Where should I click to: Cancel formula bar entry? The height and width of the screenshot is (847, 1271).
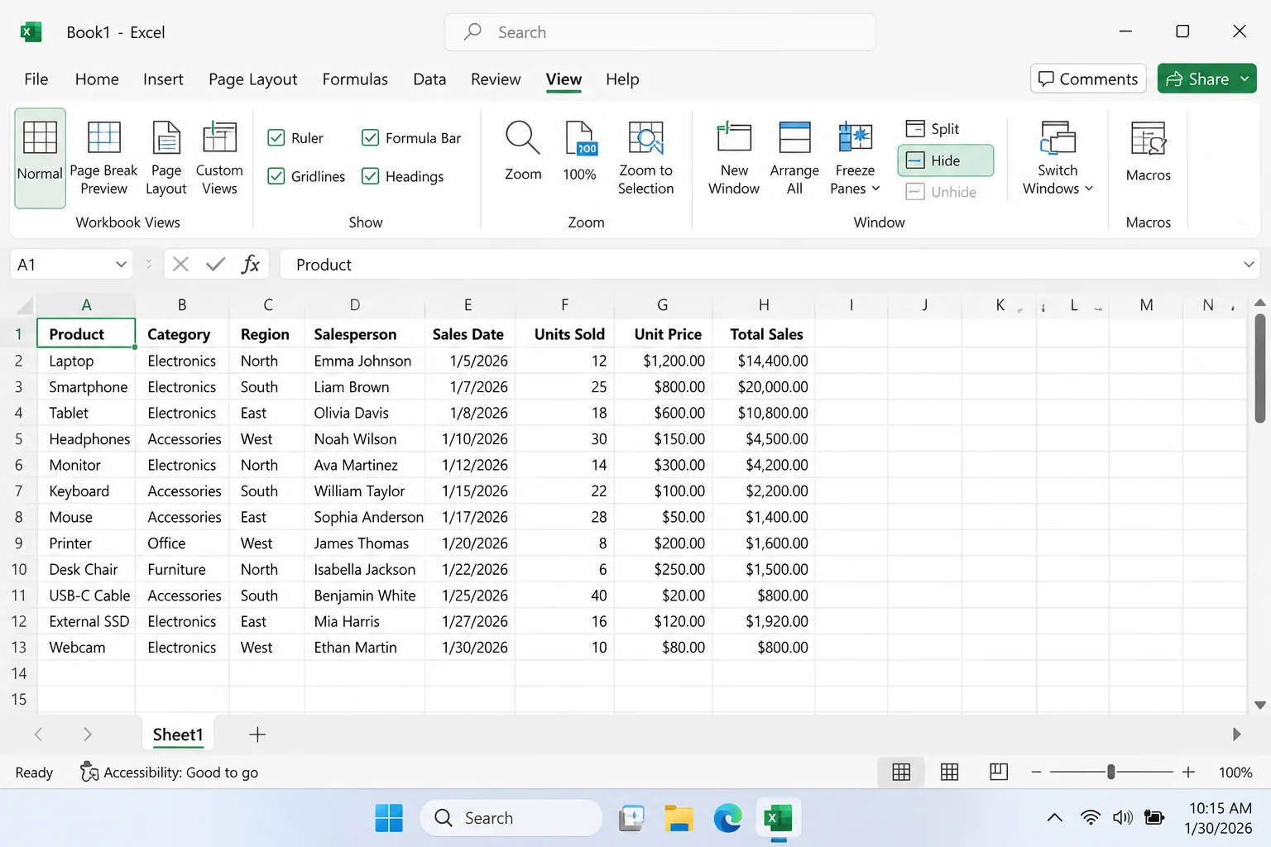tap(180, 265)
